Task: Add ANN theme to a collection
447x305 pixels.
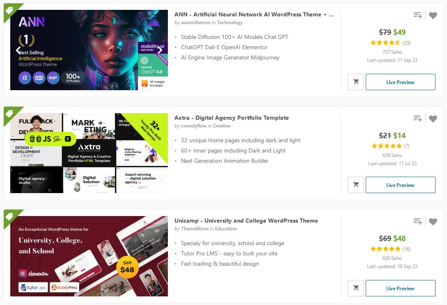Action: pyautogui.click(x=417, y=15)
